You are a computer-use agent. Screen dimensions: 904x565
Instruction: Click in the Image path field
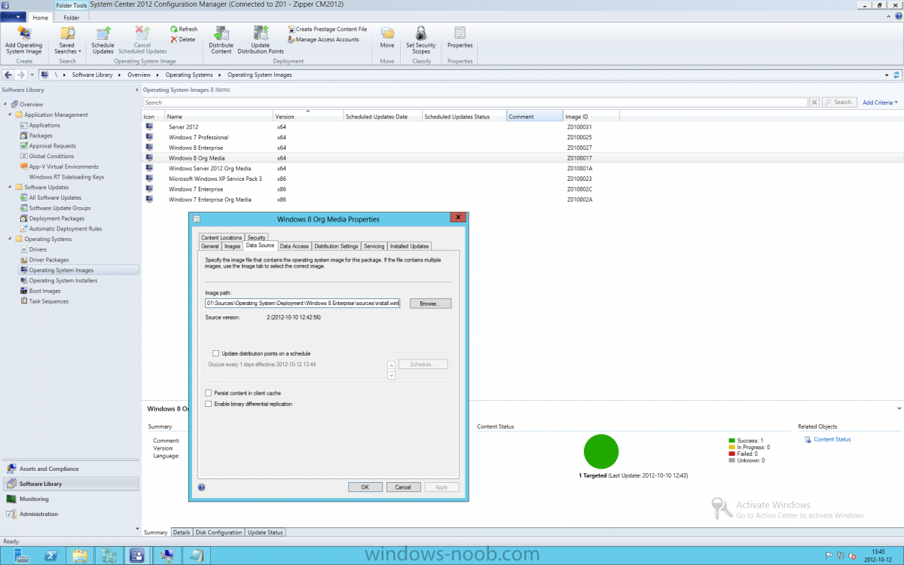pyautogui.click(x=302, y=303)
